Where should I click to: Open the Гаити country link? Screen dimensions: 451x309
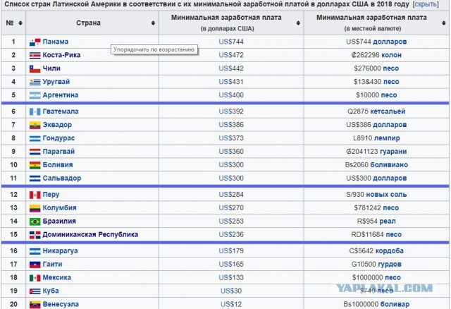[52, 265]
